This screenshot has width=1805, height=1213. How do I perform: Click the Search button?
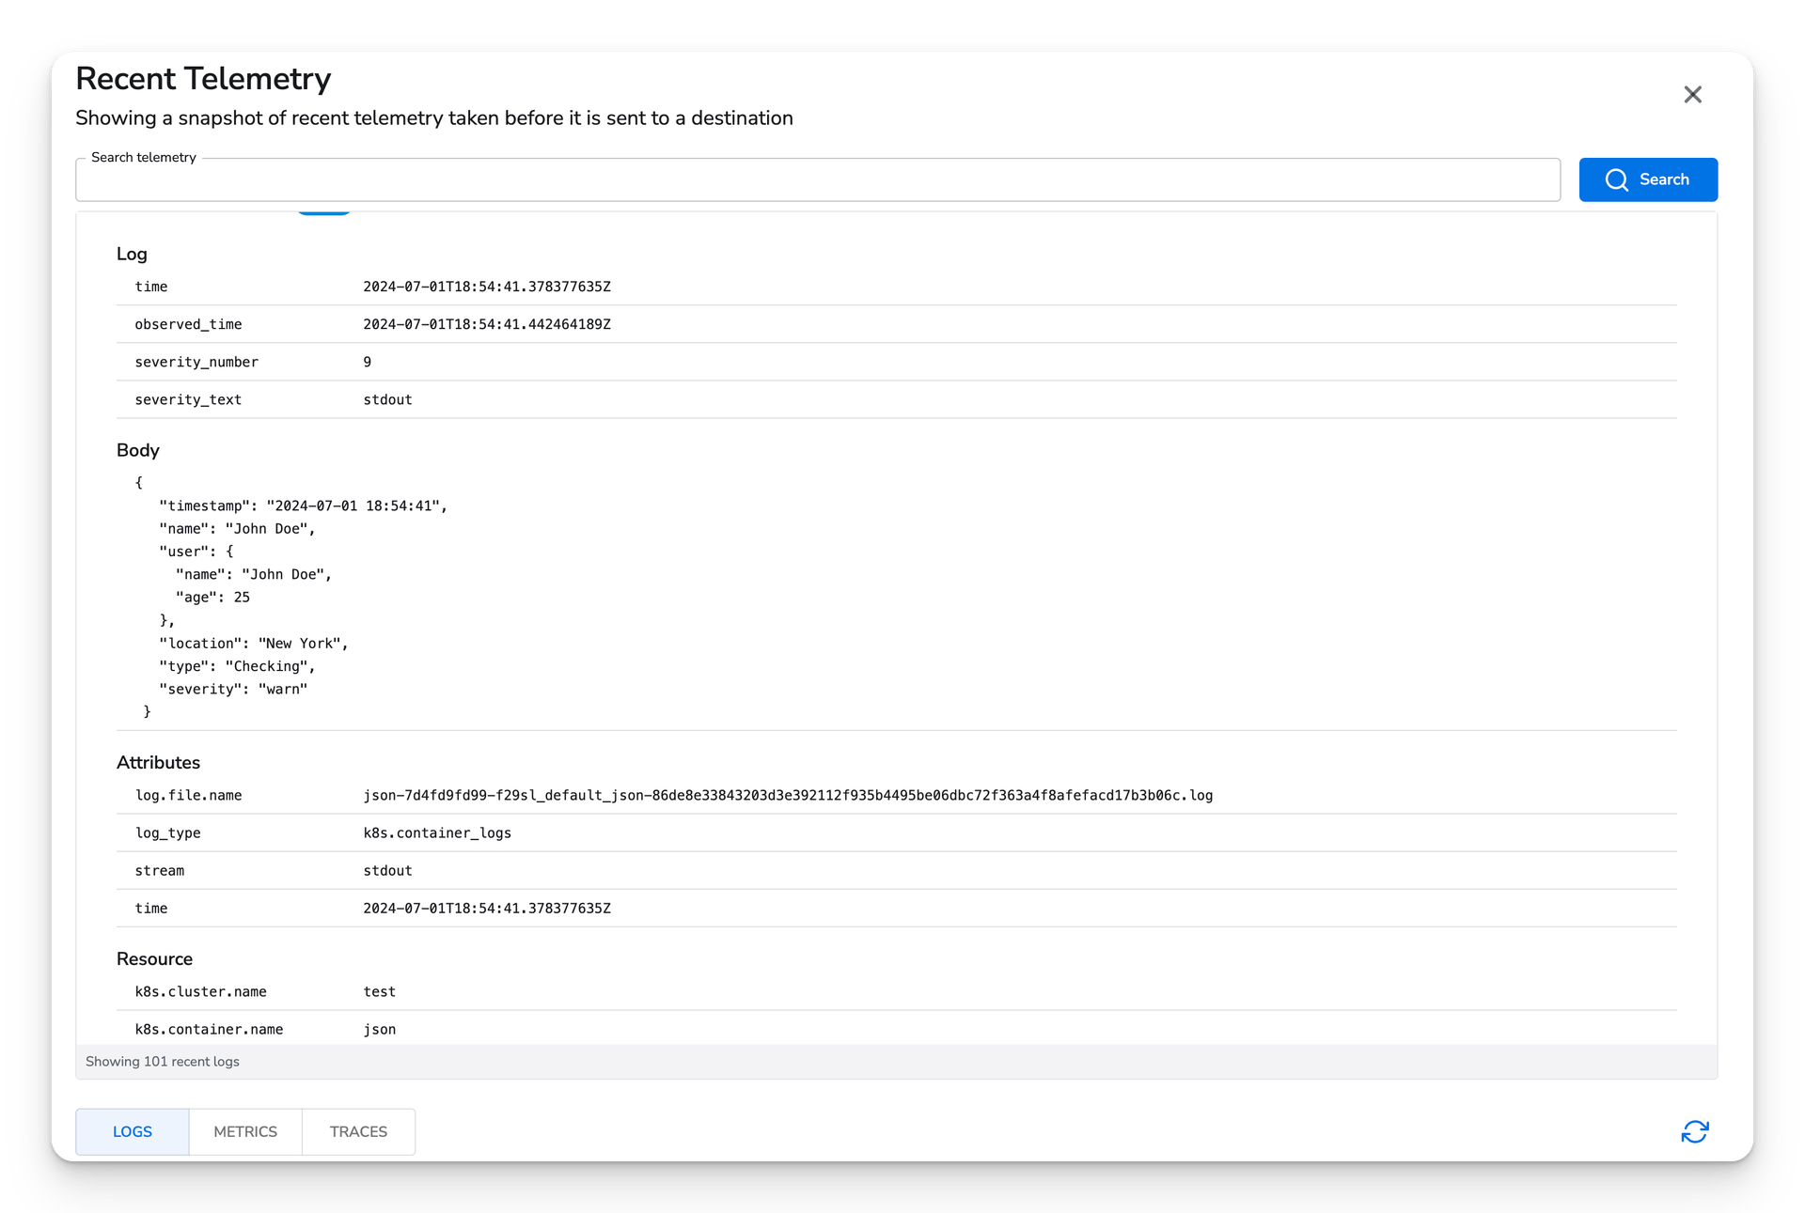1648,179
